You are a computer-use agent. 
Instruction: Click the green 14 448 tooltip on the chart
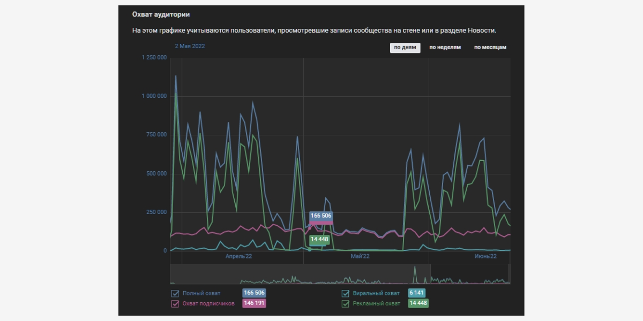click(x=319, y=239)
